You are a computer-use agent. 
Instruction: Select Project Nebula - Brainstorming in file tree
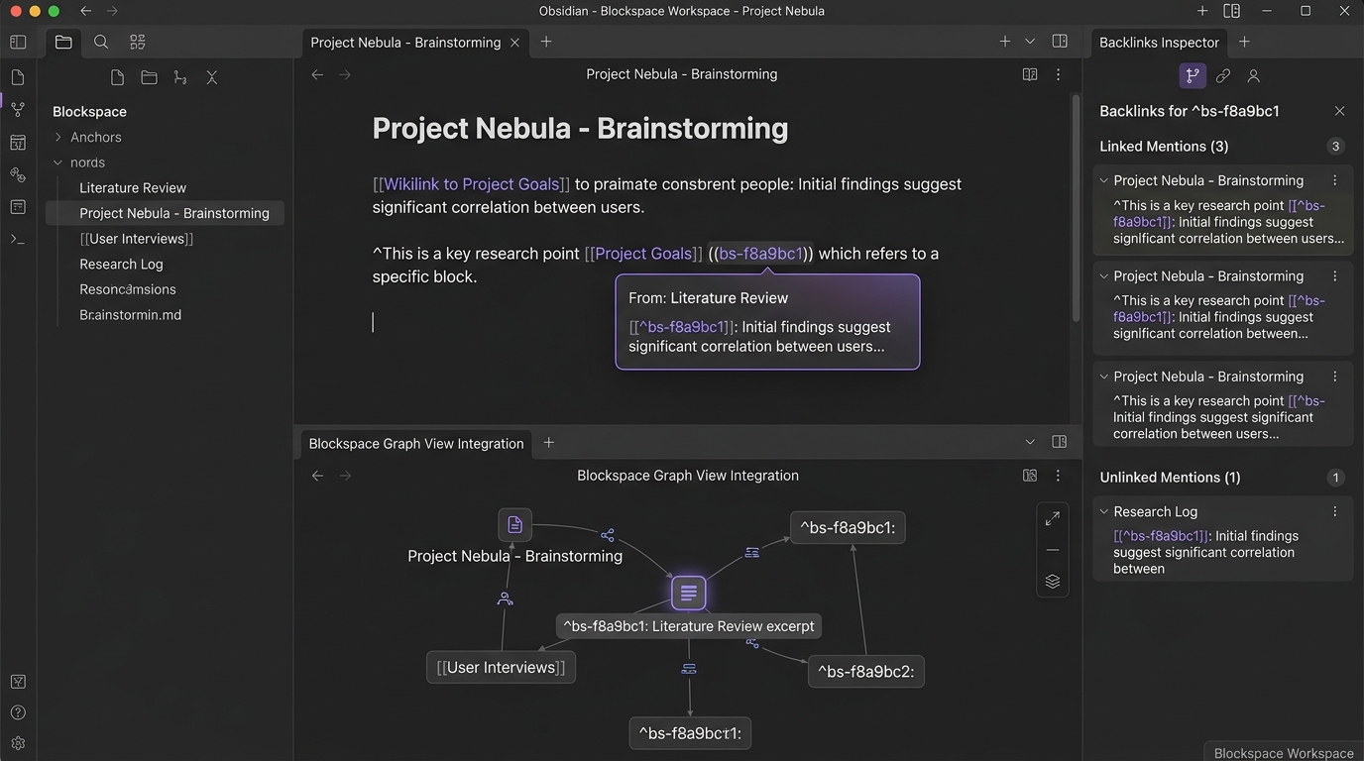coord(165,213)
